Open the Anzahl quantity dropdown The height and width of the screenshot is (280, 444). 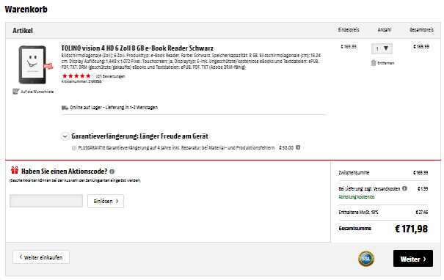pos(382,48)
